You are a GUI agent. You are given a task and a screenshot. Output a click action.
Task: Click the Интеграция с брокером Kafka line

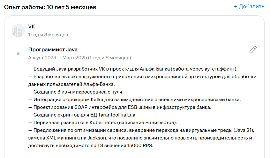134,100
